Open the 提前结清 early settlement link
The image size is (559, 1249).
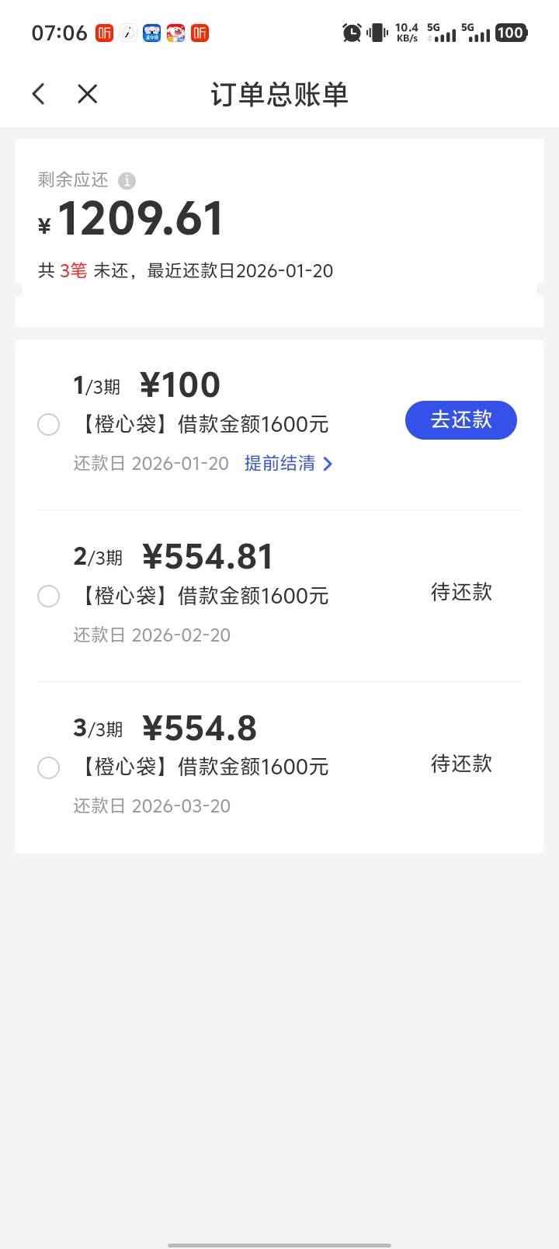(x=280, y=464)
